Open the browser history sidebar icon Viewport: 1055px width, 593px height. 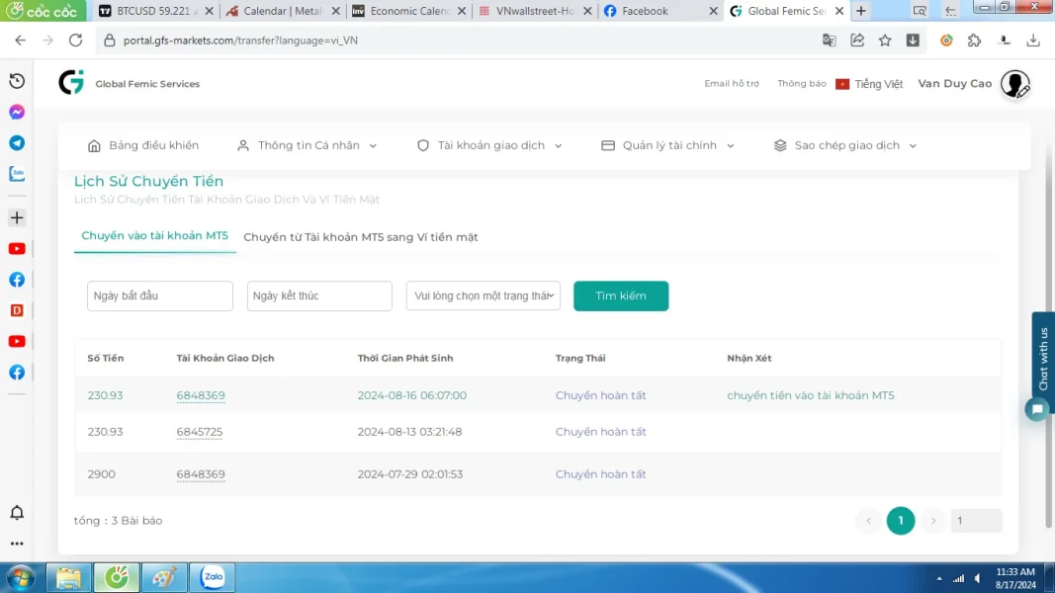point(17,81)
